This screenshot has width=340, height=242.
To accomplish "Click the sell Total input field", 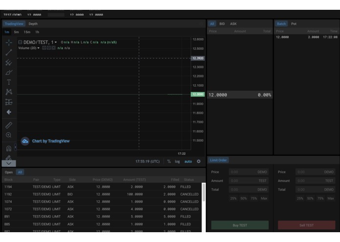I will click(316, 190).
